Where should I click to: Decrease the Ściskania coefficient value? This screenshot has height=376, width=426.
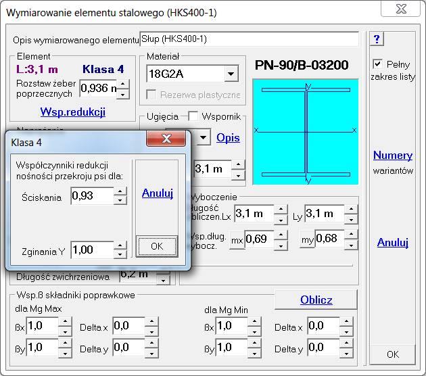coord(120,200)
